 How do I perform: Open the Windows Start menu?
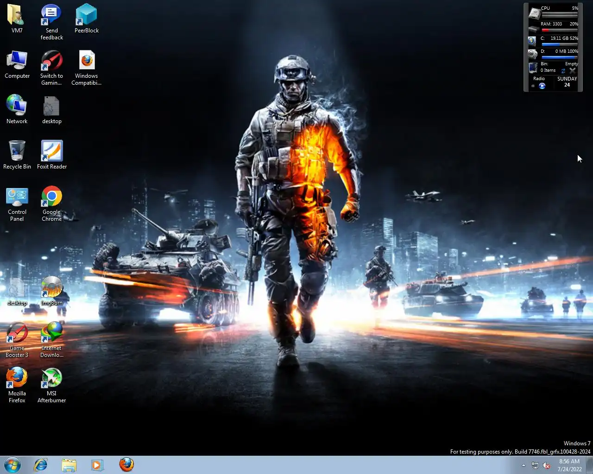[x=13, y=465]
